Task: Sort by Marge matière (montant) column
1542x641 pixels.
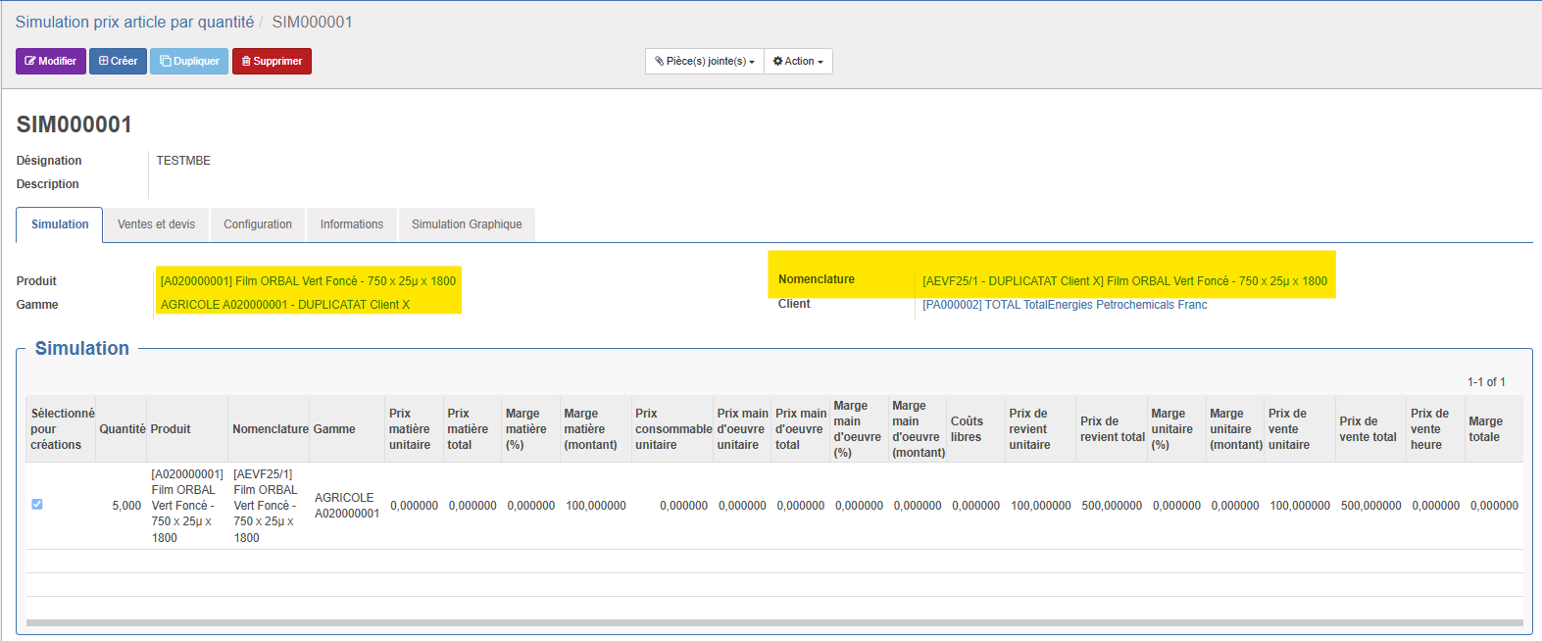Action: click(595, 429)
